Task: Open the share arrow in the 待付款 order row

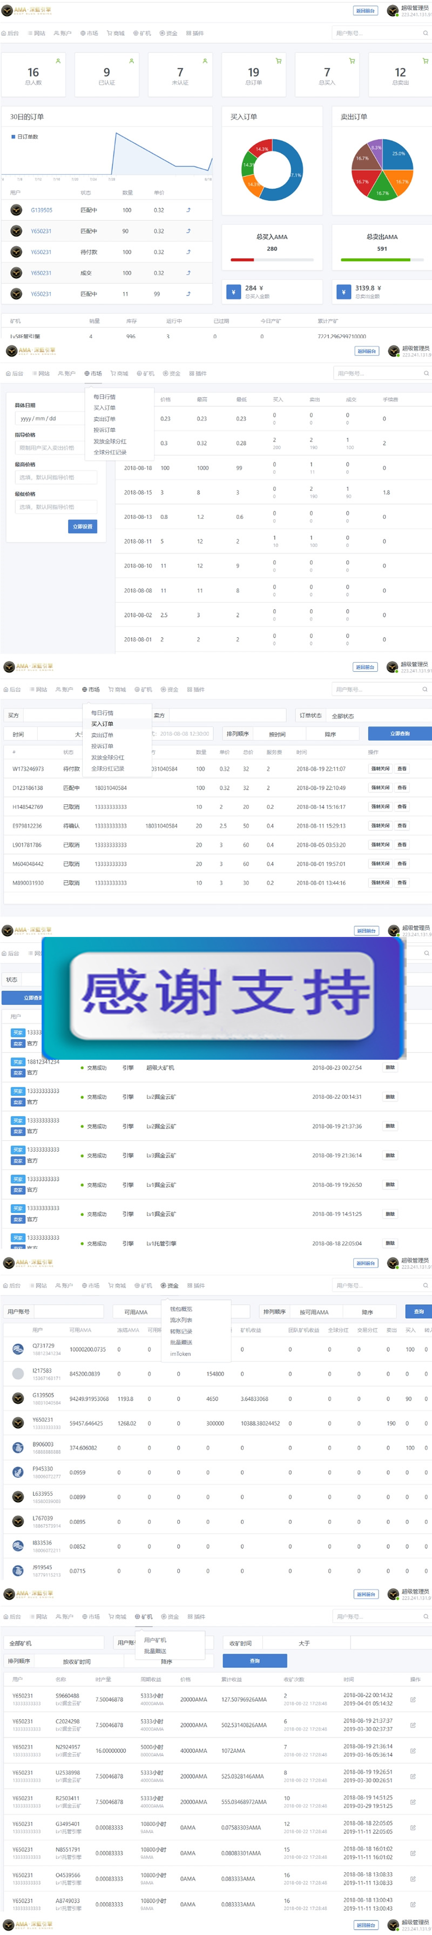Action: coord(188,253)
